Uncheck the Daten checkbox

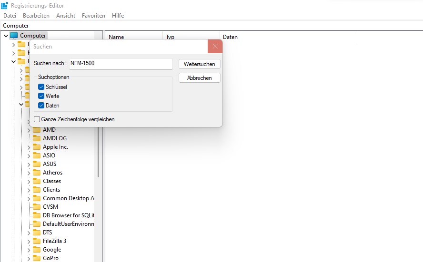coord(41,105)
